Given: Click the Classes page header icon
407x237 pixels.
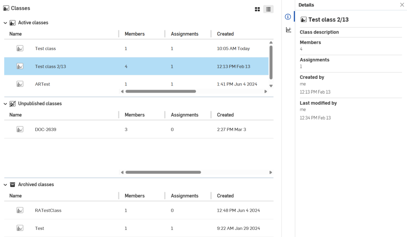Looking at the screenshot, I should coord(6,8).
